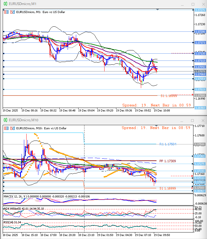207x239 pixels.
Task: Maximize the EURUSDmicro,M1 chart window
Action: (193, 4)
